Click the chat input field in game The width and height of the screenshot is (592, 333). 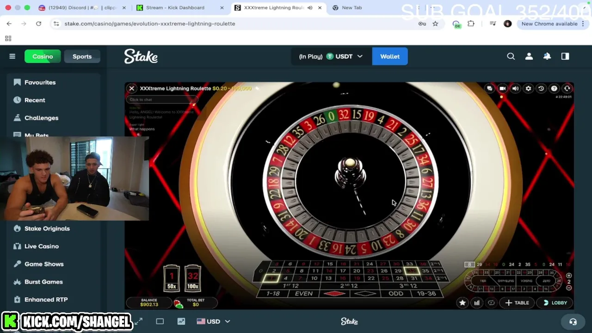click(x=162, y=99)
